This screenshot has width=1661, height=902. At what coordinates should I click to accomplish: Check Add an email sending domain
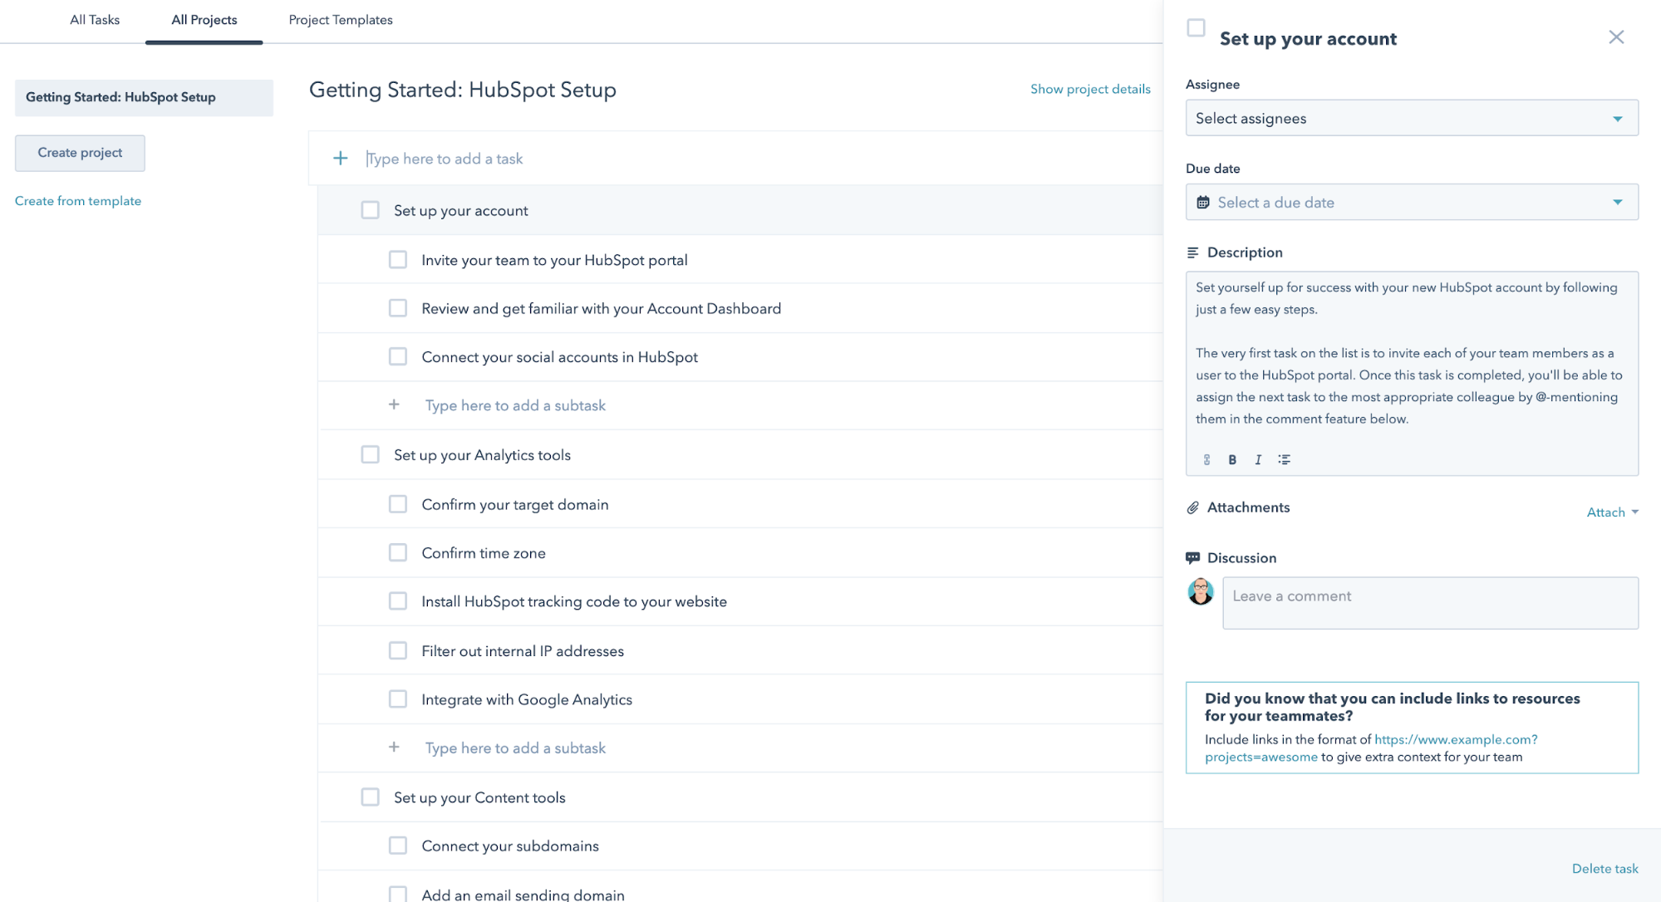pyautogui.click(x=398, y=894)
